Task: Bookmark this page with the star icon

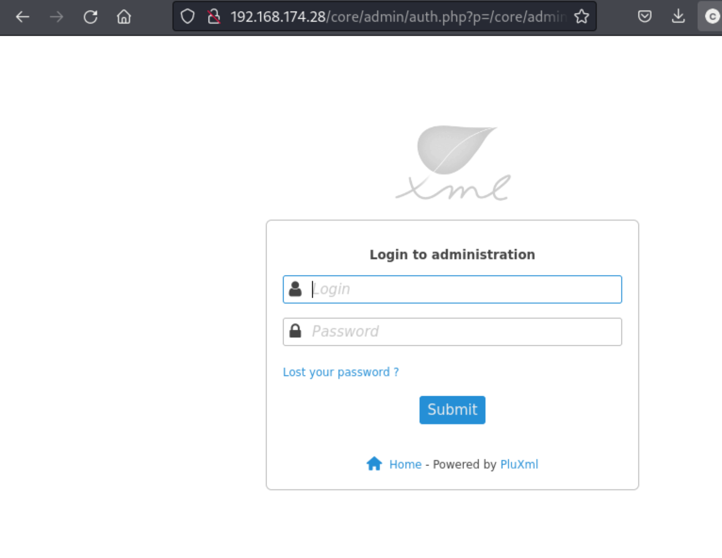Action: click(582, 17)
